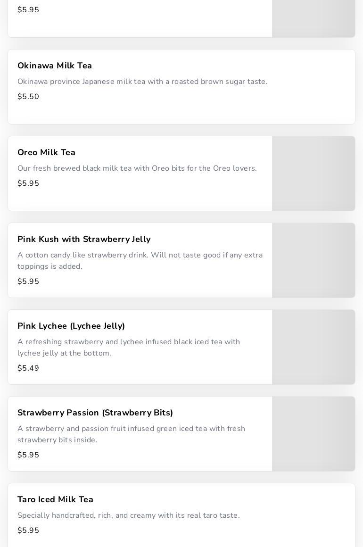Open the Pink Lychee image thumbnail
Screen dimensions: 363x547
click(313, 347)
